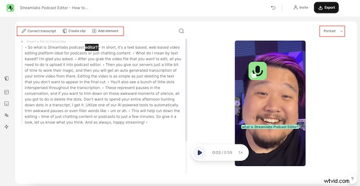Export the video with the Export button

point(326,8)
